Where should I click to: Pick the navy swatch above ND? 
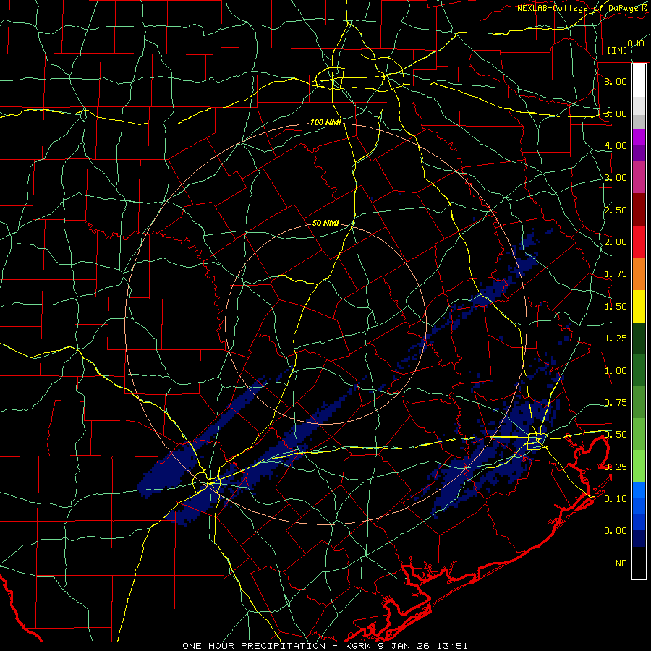(x=639, y=539)
